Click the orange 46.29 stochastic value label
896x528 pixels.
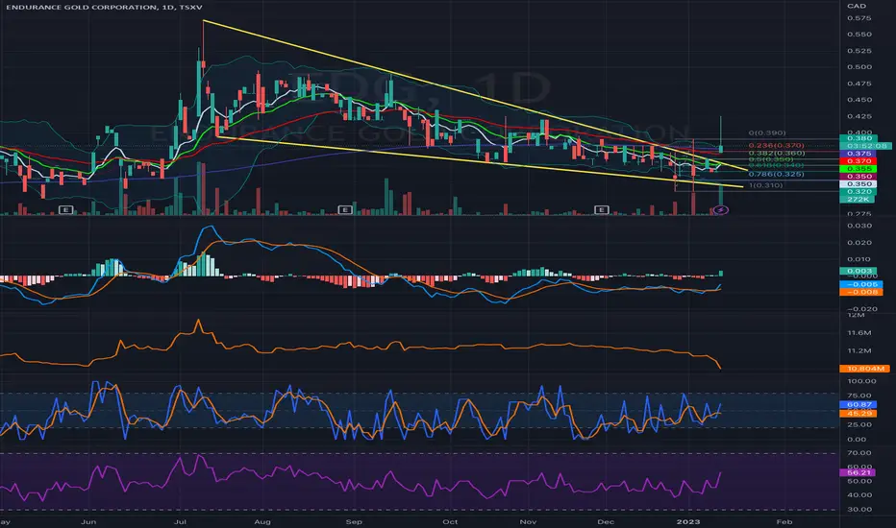pyautogui.click(x=859, y=413)
